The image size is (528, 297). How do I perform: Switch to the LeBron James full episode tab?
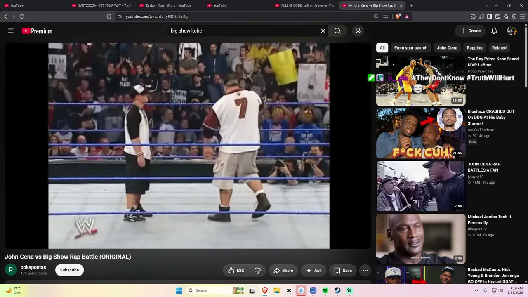coord(304,5)
